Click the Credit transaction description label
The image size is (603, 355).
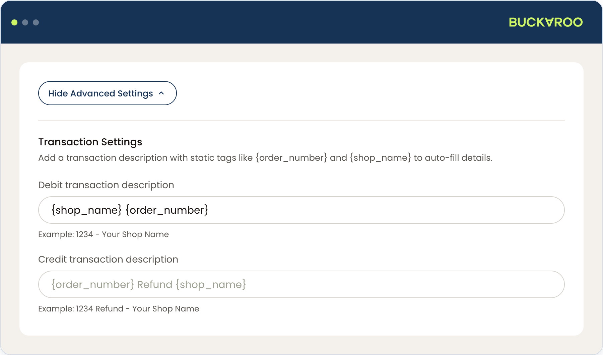click(108, 260)
